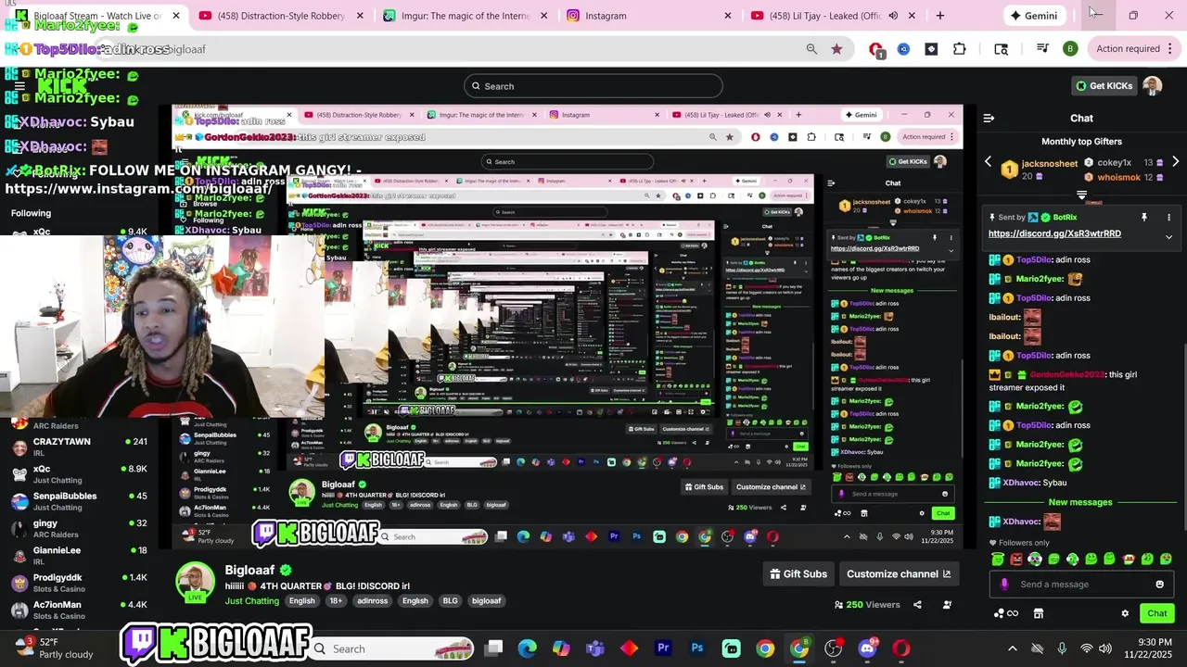Open the Wi-Fi network tray icon
Image resolution: width=1187 pixels, height=667 pixels.
click(x=1086, y=648)
